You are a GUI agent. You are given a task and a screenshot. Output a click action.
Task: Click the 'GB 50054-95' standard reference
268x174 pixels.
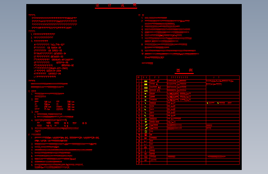[54, 48]
